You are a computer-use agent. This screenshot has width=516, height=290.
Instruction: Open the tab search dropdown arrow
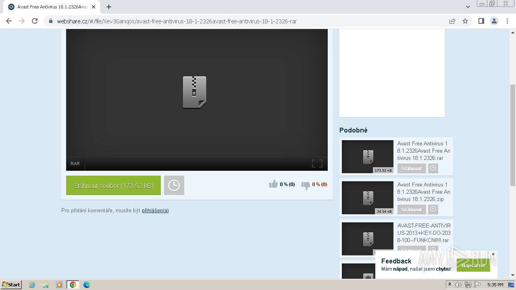(468, 7)
